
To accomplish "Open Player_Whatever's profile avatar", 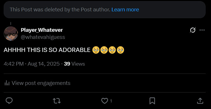I will pos(11,33).
